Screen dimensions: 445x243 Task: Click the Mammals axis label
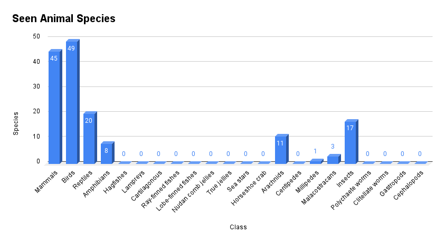click(46, 181)
